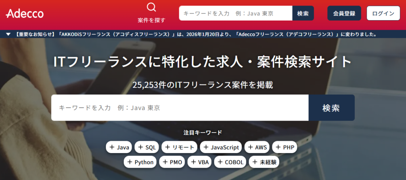Click the 25,253件のITフリーランス案件を掲載 text
Screen dimensions: 406x180
pyautogui.click(x=203, y=85)
